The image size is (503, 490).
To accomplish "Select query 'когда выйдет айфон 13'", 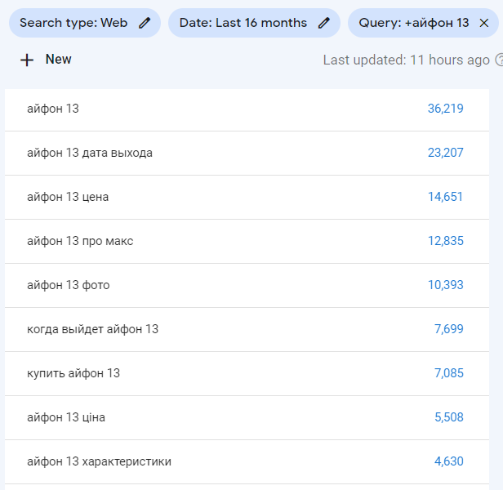I will pos(247,330).
